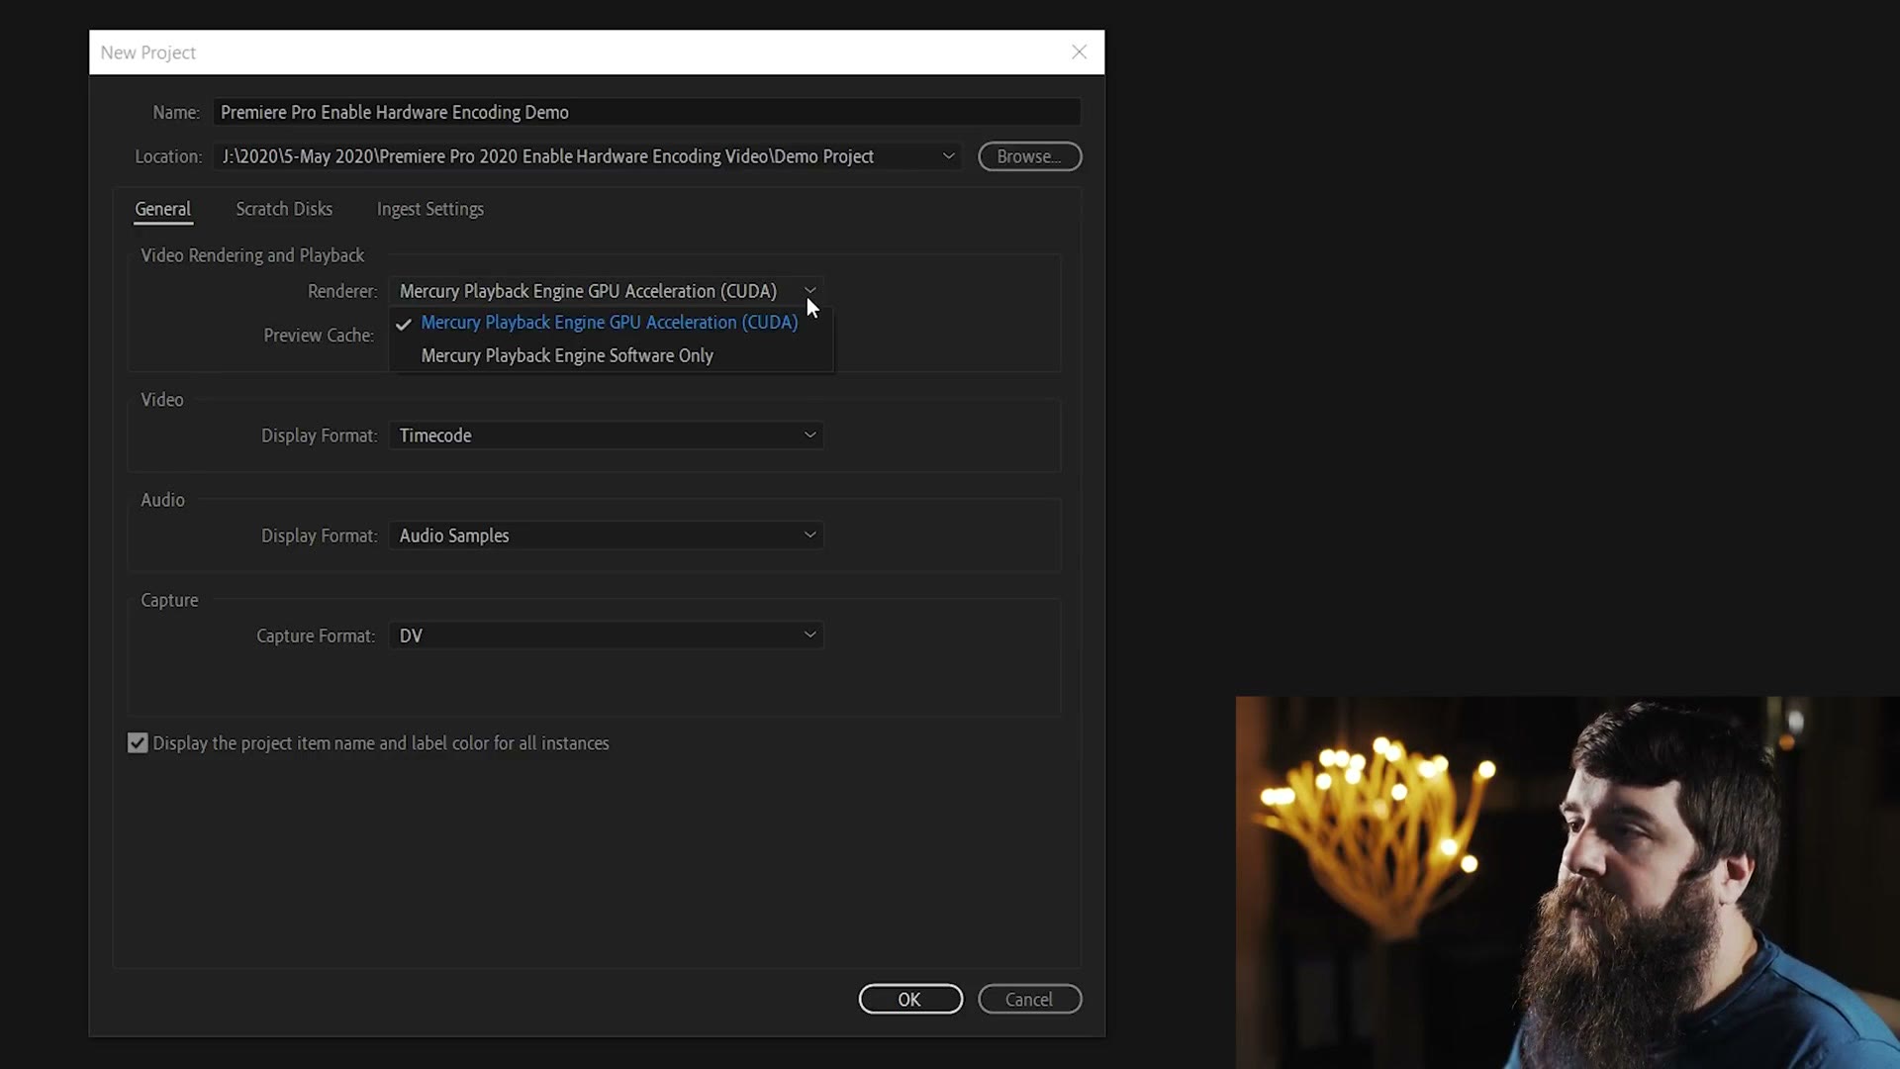This screenshot has width=1900, height=1069.
Task: Edit the project Name field
Action: [646, 112]
